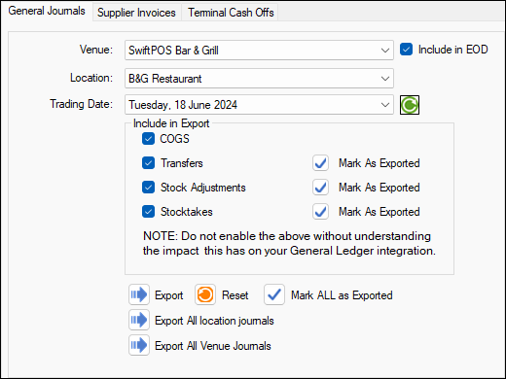This screenshot has width=506, height=379.
Task: Click the Reset label
Action: coord(235,295)
